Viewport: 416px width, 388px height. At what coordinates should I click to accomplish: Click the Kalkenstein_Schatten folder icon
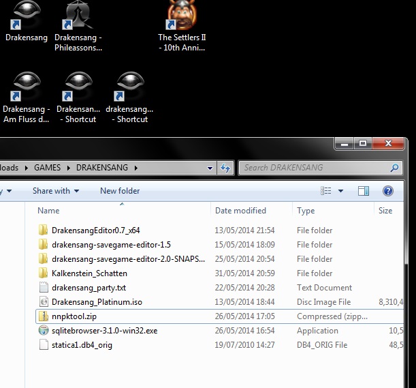point(44,273)
